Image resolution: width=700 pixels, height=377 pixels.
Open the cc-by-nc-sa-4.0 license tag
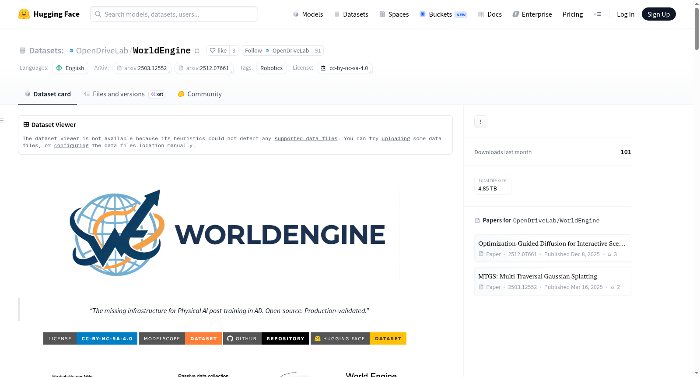point(345,68)
